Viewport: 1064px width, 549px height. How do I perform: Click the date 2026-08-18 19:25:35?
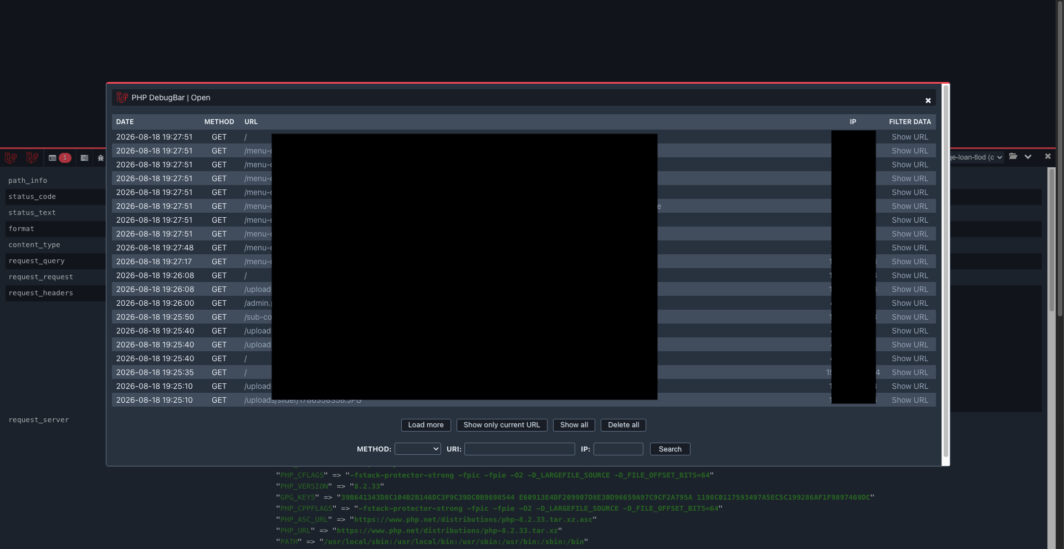[155, 372]
